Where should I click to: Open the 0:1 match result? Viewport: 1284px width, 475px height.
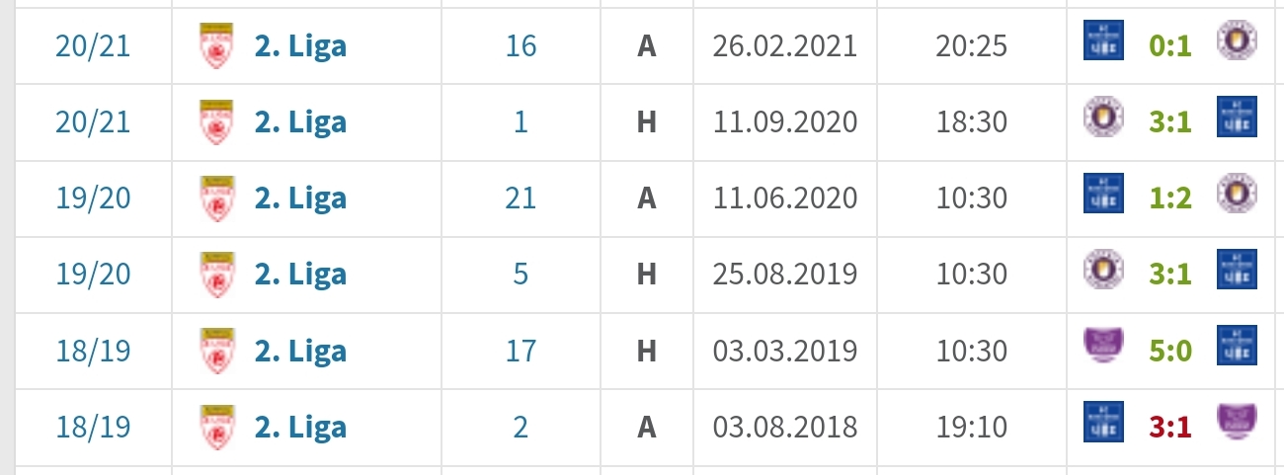tap(1170, 46)
